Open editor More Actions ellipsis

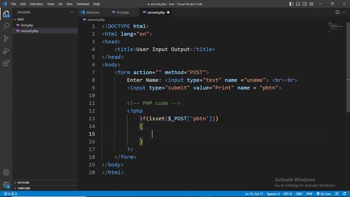(344, 12)
